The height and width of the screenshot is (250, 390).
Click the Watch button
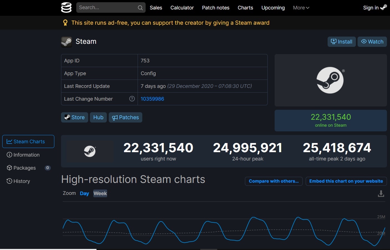[372, 42]
